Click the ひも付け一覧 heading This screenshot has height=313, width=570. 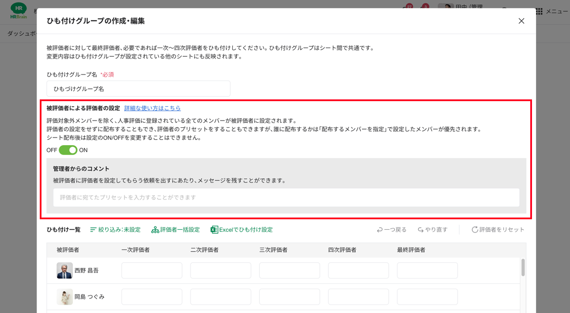point(64,230)
